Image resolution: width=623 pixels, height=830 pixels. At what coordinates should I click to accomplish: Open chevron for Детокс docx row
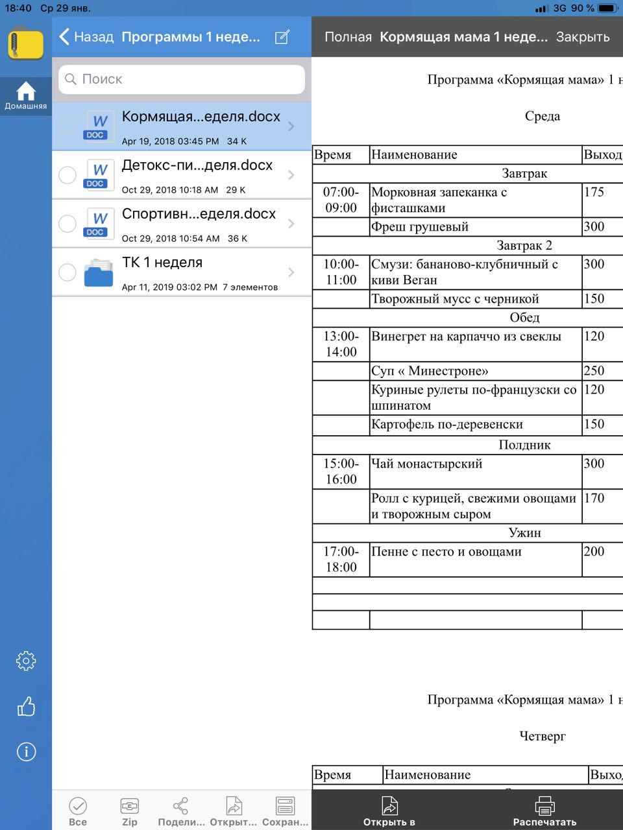click(291, 175)
